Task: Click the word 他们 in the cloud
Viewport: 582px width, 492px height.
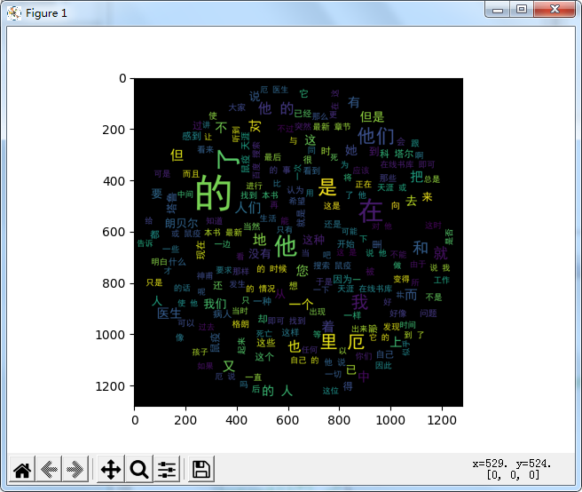Action: click(375, 136)
